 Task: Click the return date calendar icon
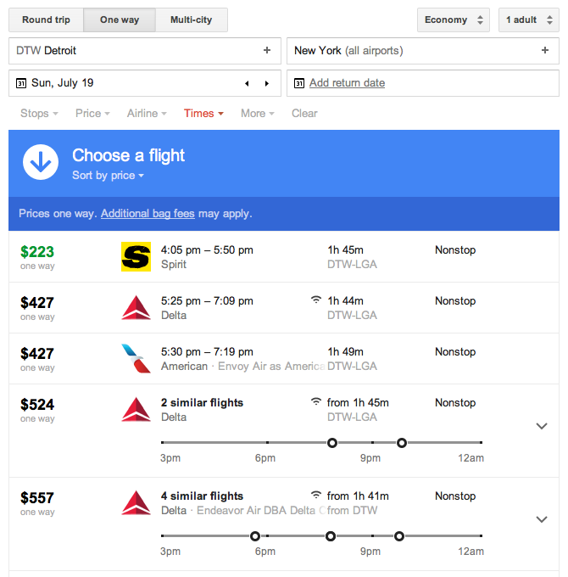tap(299, 83)
